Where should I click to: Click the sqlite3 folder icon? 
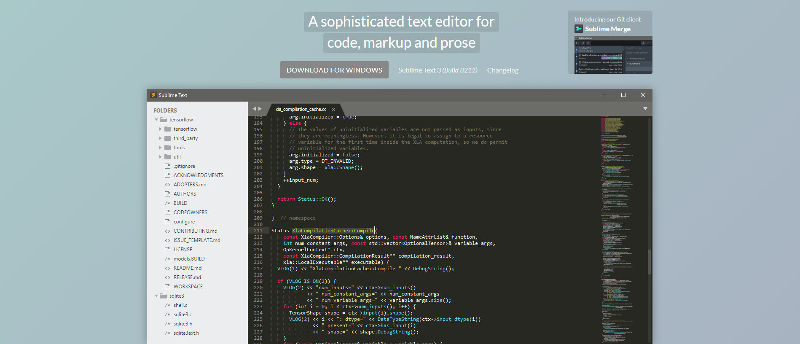point(164,296)
